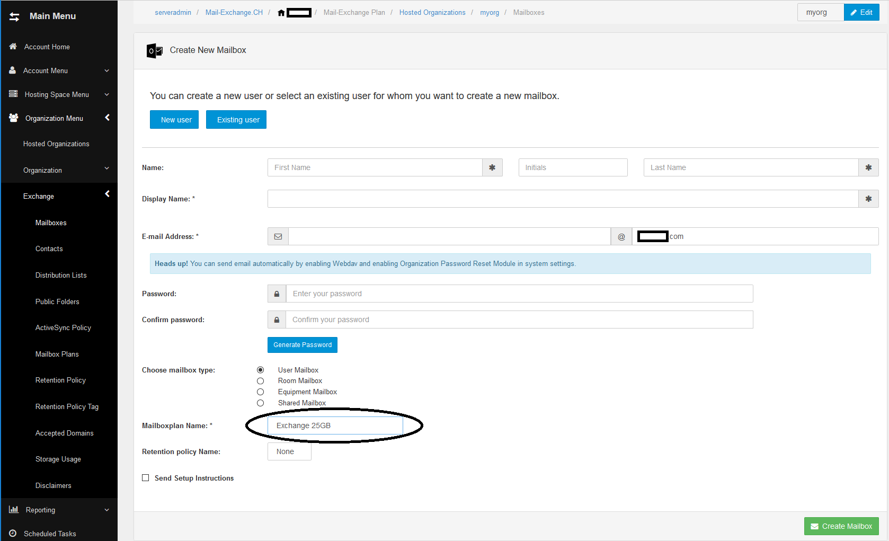
Task: Open Disclaimers menu item
Action: pyautogui.click(x=54, y=485)
